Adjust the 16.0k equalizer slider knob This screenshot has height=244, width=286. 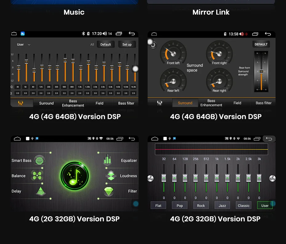click(135, 69)
